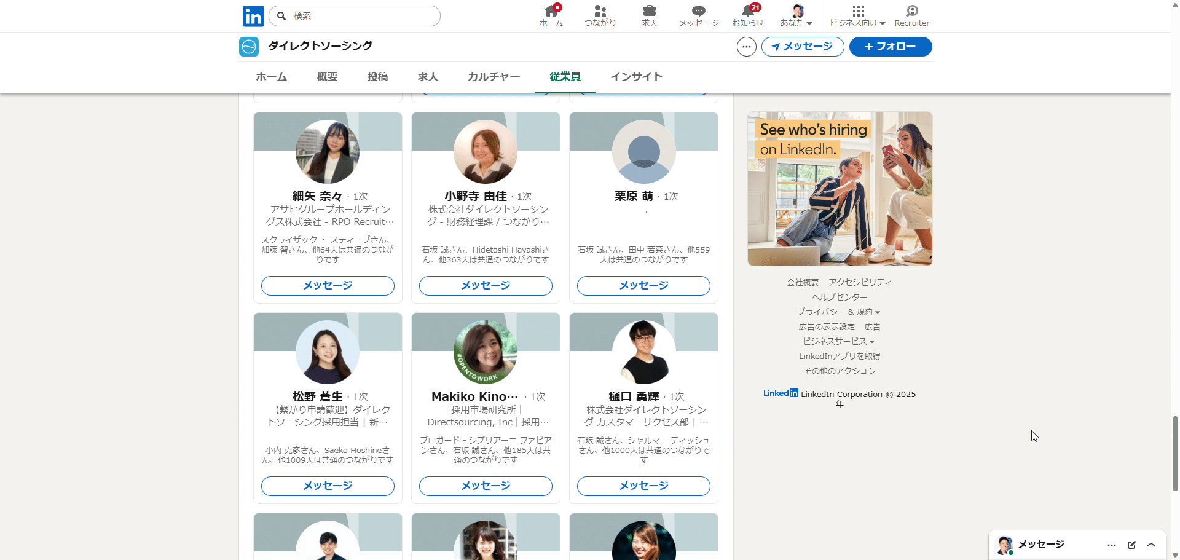
Task: Expand the ビジネスサービス dropdown
Action: (838, 341)
